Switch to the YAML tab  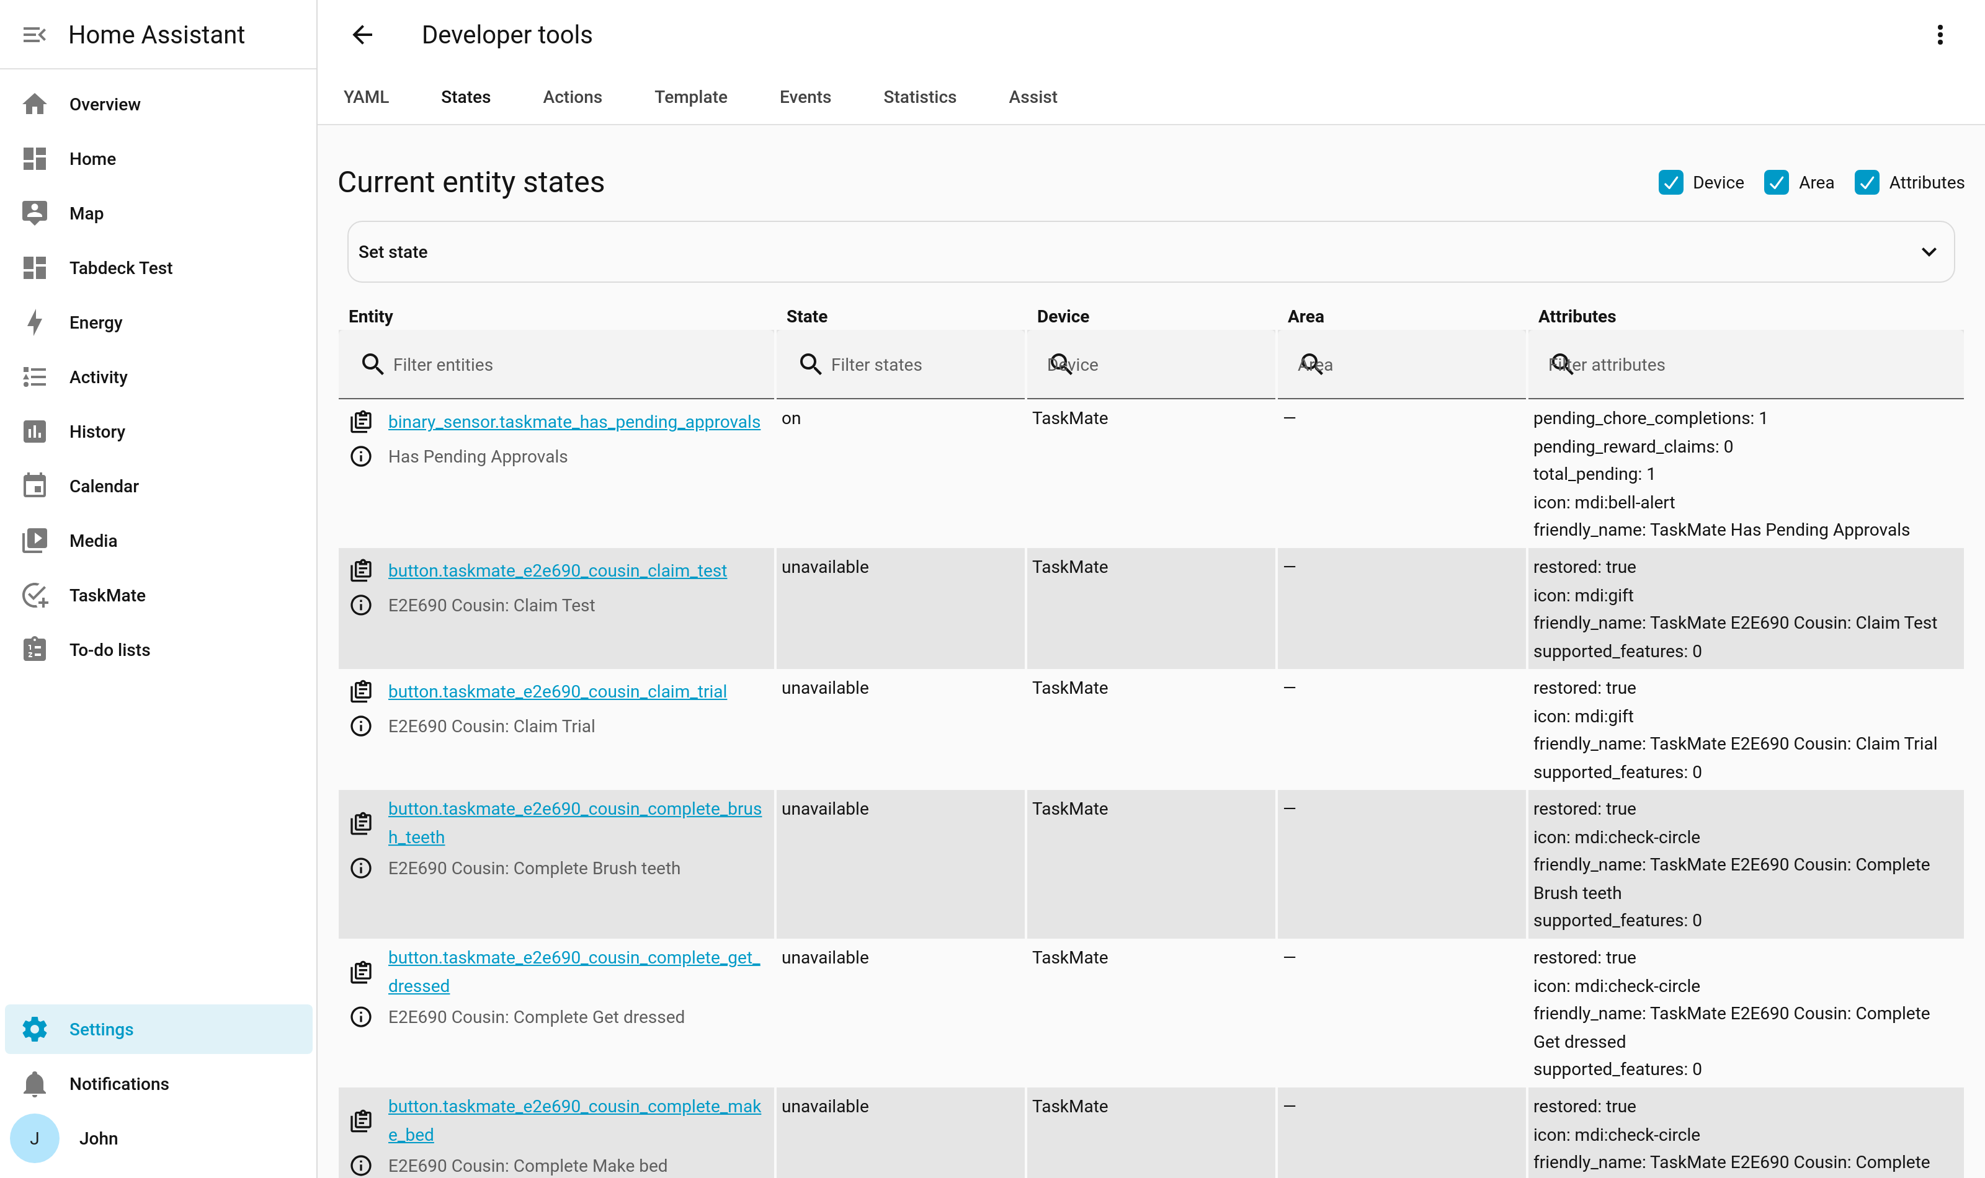coord(366,97)
